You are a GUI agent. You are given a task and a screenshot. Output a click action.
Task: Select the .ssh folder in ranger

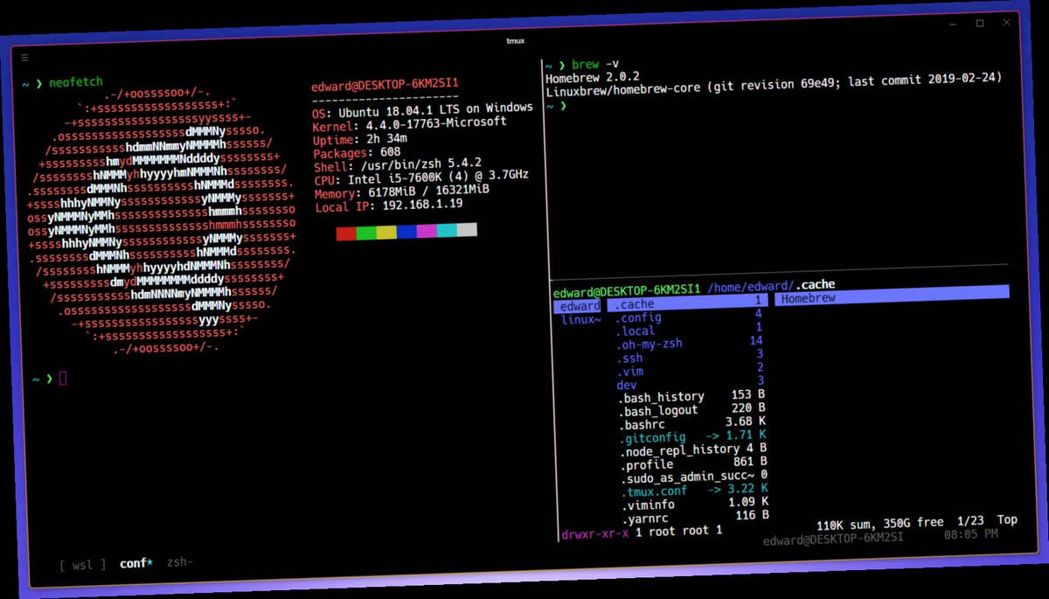690,356
